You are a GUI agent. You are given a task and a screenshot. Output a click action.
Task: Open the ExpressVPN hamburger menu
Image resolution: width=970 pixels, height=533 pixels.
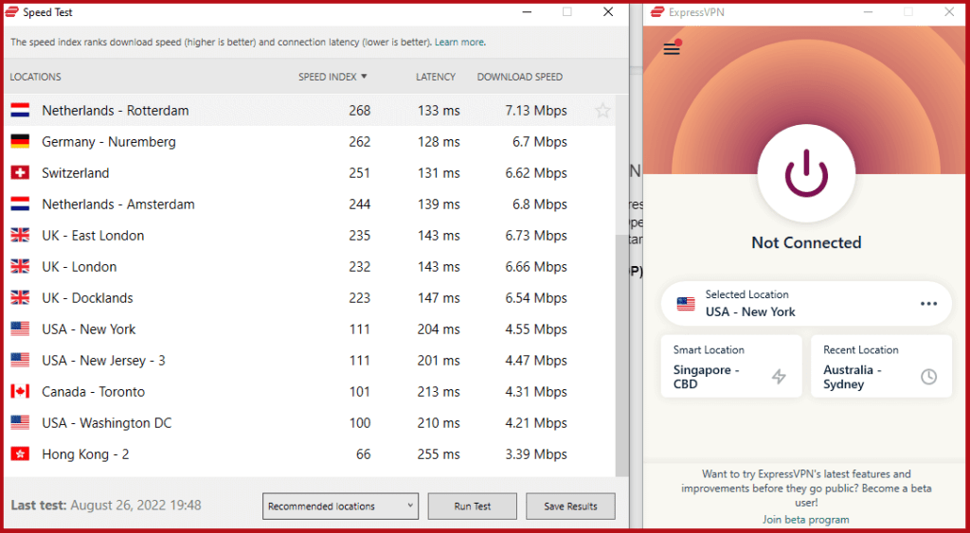(672, 49)
